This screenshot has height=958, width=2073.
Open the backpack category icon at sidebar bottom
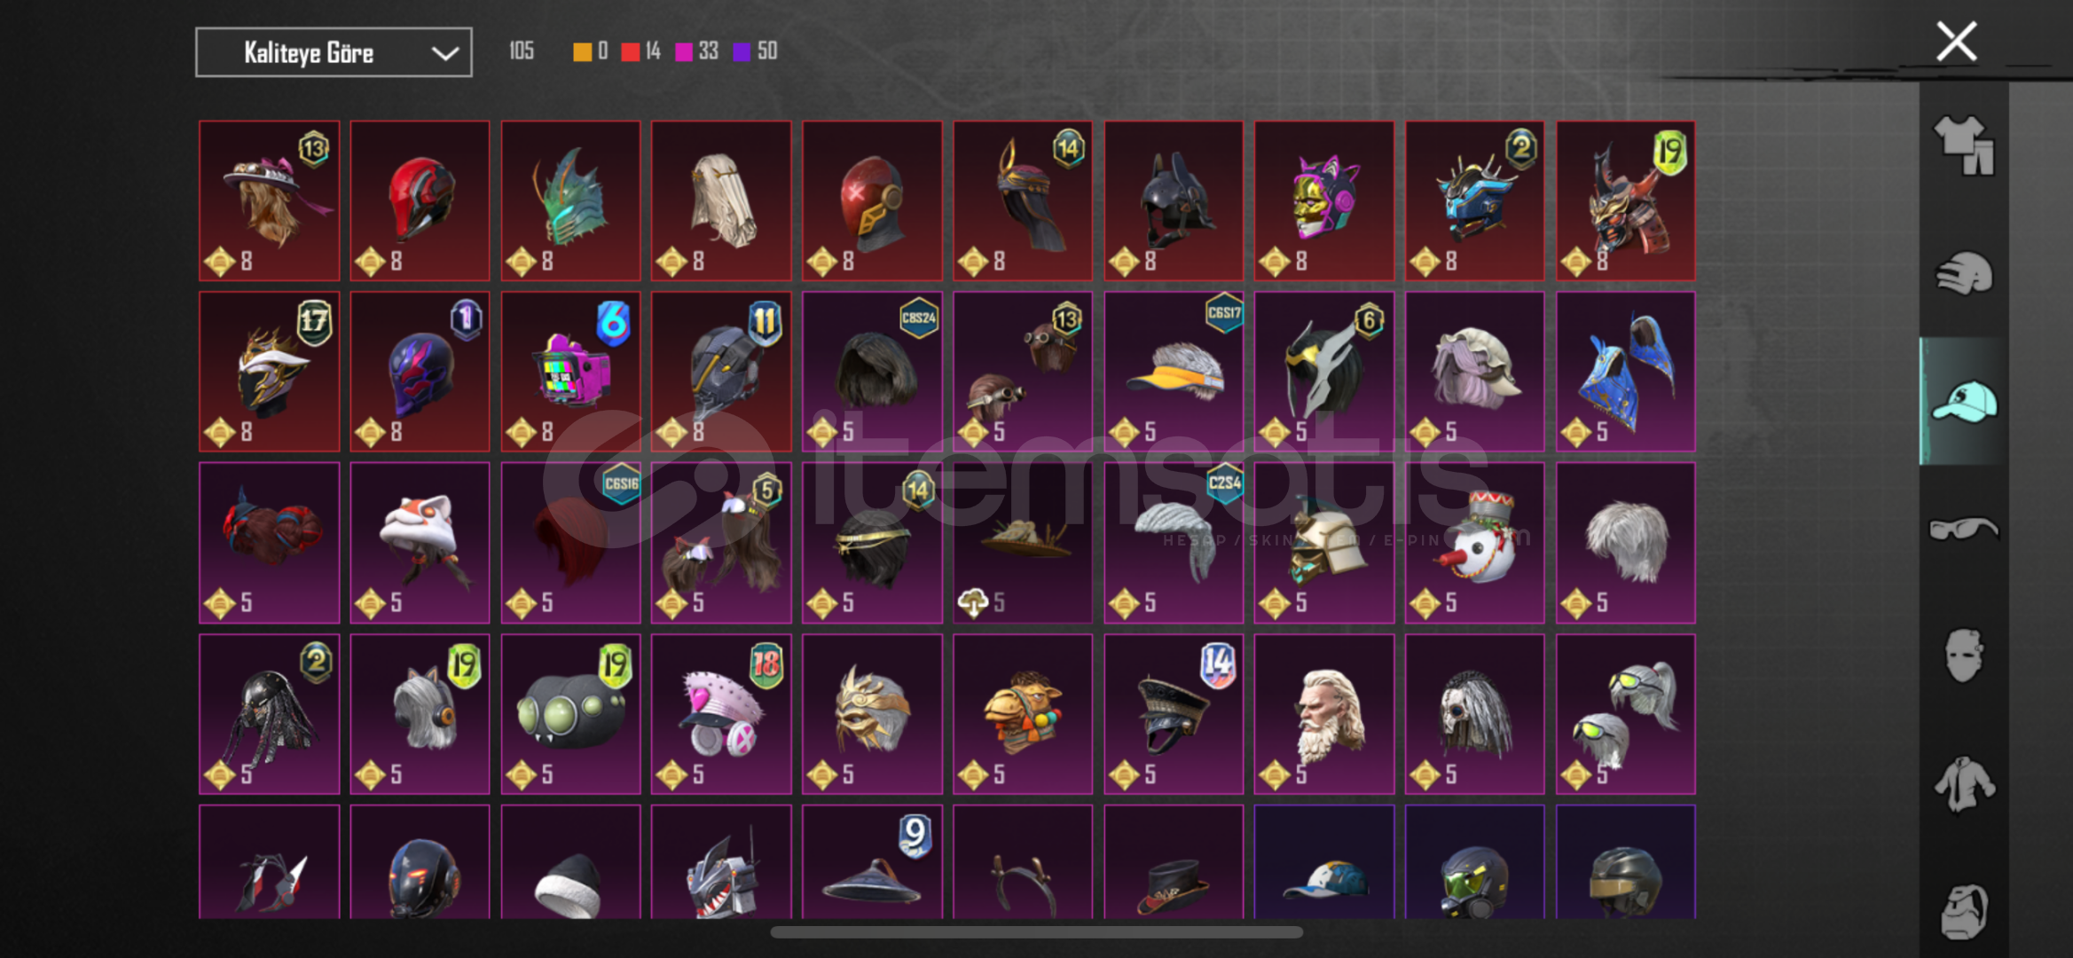1964,912
